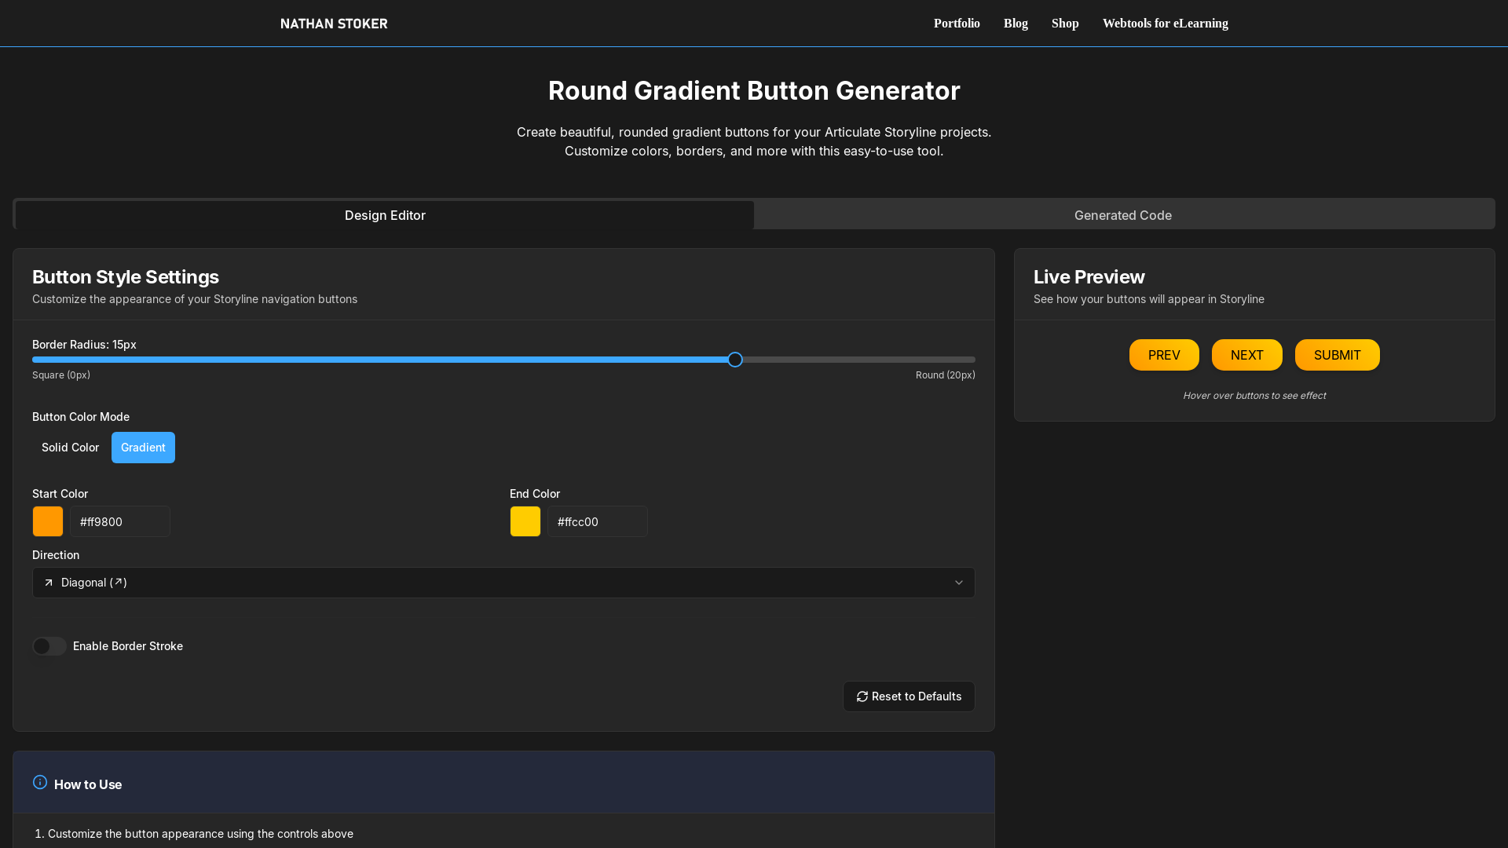
Task: Adjust the Border Radius slider handle
Action: (735, 359)
